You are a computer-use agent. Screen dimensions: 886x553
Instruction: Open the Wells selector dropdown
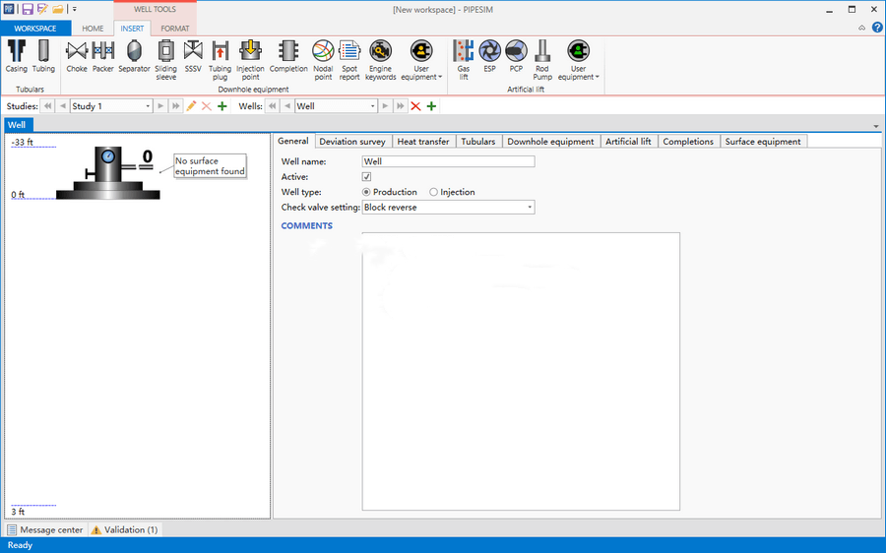[372, 106]
